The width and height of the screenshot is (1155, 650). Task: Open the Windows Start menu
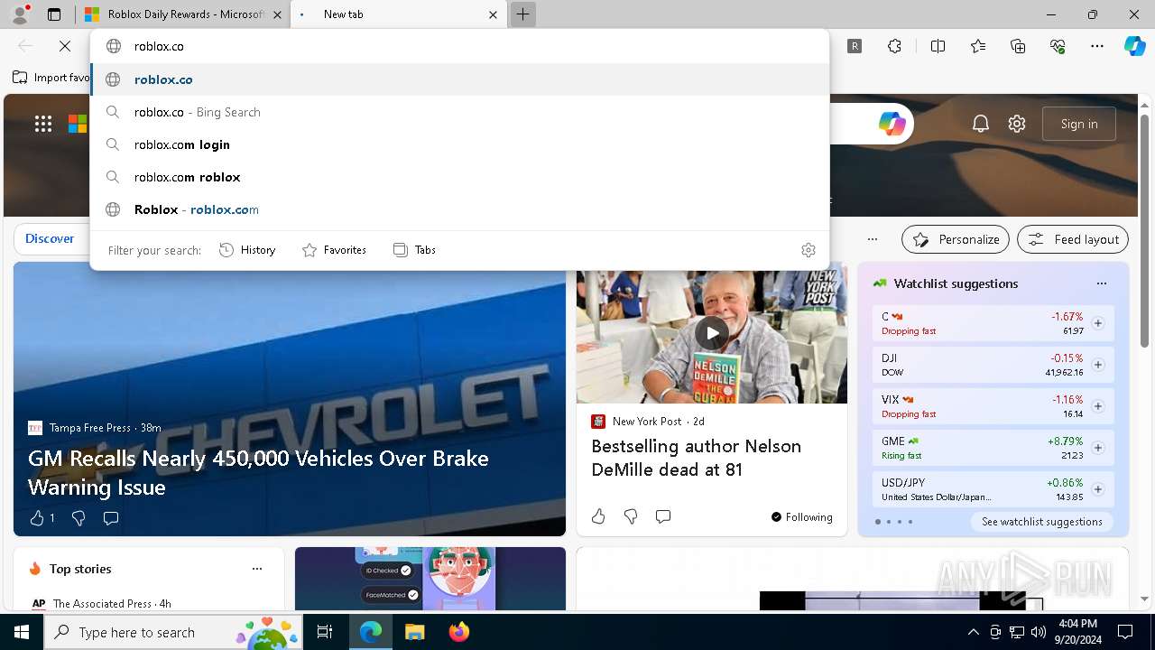[22, 632]
